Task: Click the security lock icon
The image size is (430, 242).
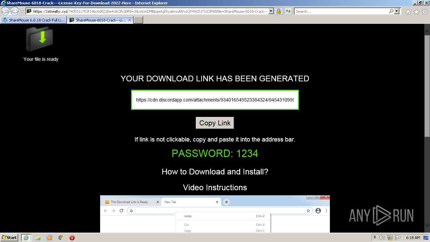Action: 278,11
